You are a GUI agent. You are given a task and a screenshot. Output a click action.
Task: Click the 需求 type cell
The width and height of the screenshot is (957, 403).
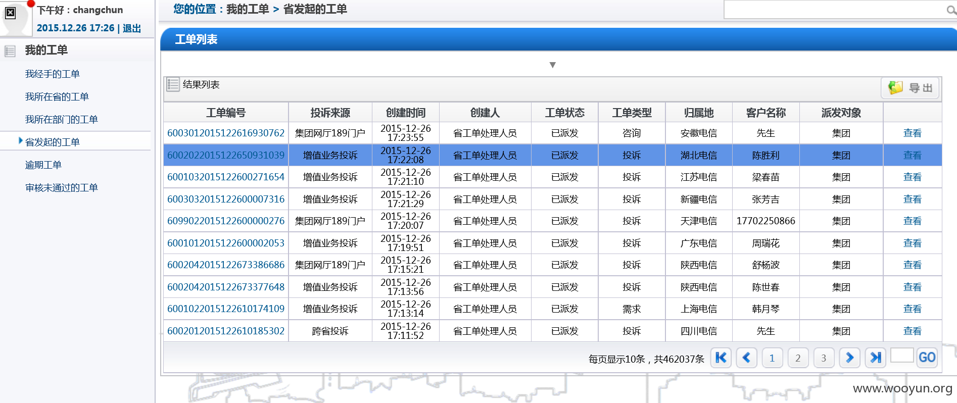[632, 309]
